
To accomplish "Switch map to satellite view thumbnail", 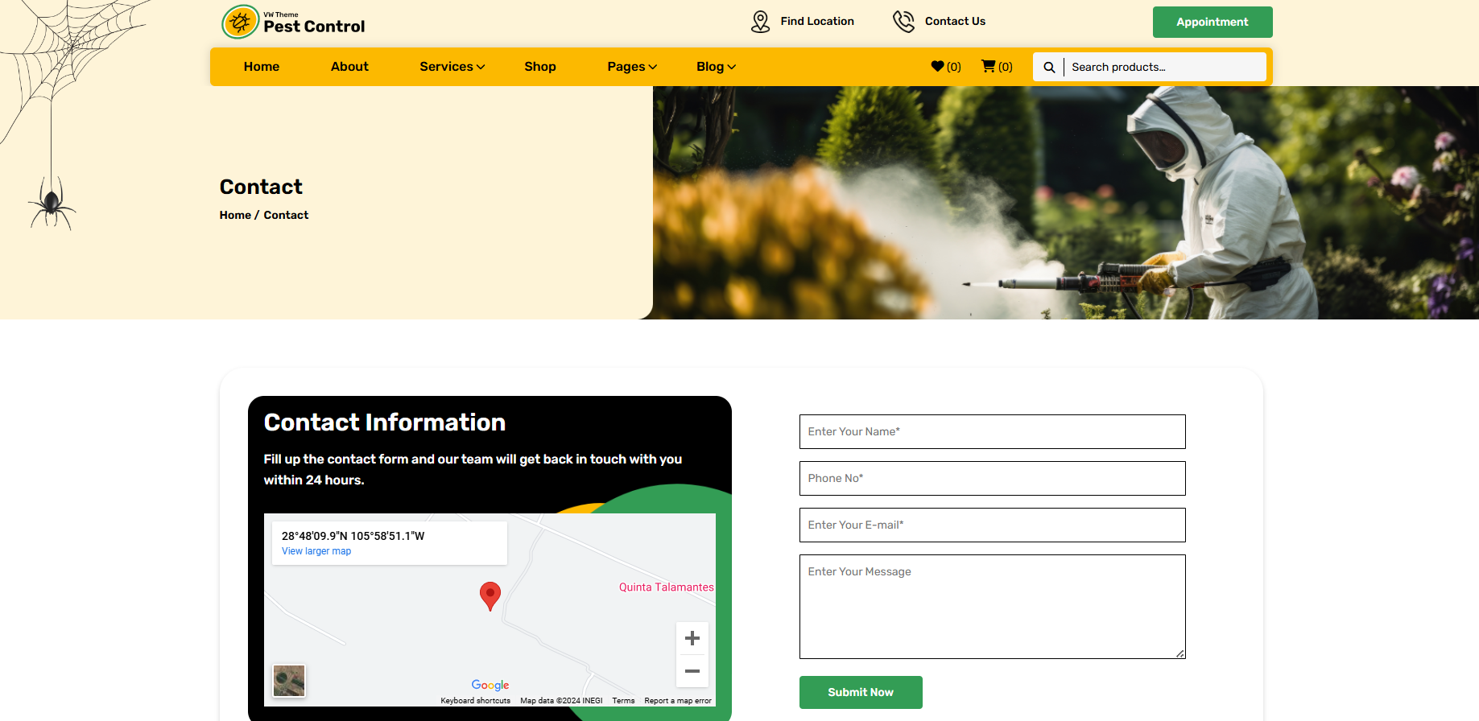I will point(289,681).
